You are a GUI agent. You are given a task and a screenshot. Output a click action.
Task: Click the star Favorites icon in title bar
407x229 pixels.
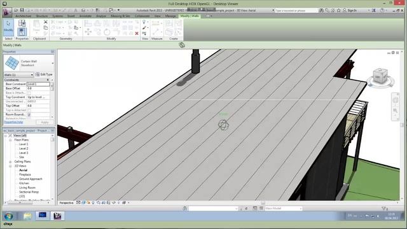339,10
